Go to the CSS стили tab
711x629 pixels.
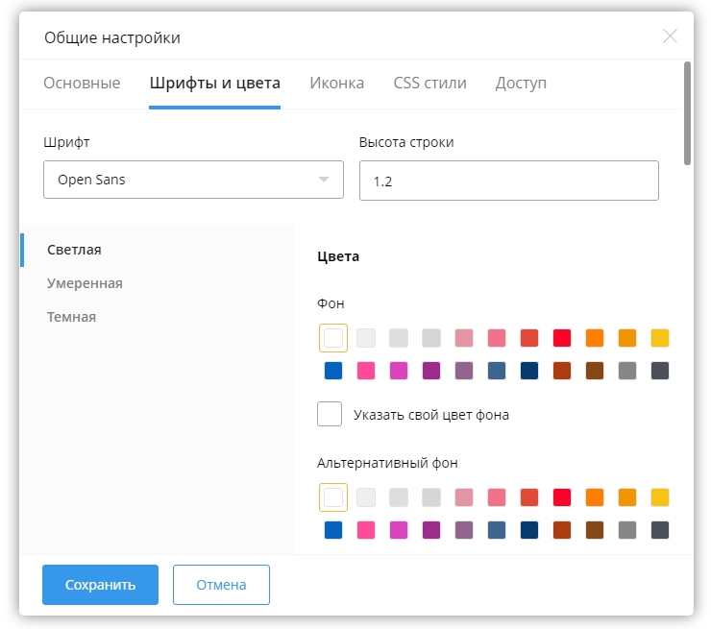click(x=429, y=83)
